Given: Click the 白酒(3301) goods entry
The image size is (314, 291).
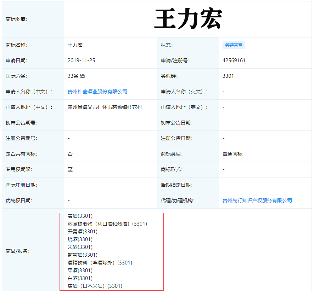Looking at the screenshot, I should 80,278.
